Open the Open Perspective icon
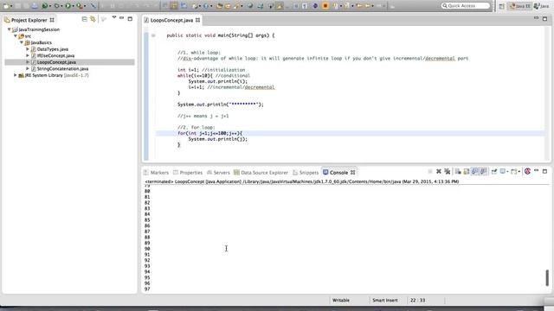 (502, 6)
